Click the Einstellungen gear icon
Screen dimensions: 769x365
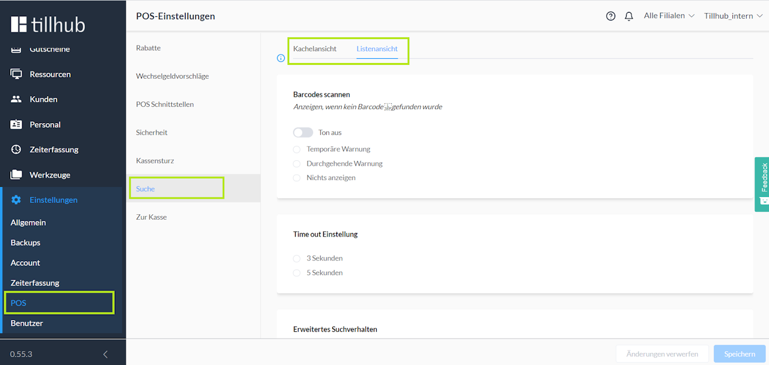[x=17, y=200]
